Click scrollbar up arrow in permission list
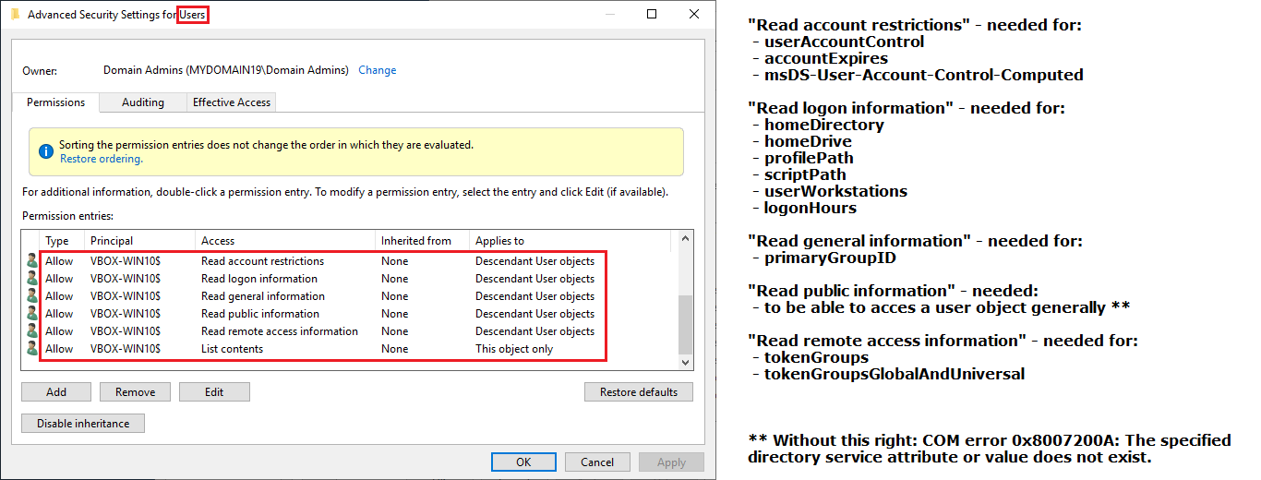Image resolution: width=1261 pixels, height=480 pixels. pyautogui.click(x=685, y=239)
